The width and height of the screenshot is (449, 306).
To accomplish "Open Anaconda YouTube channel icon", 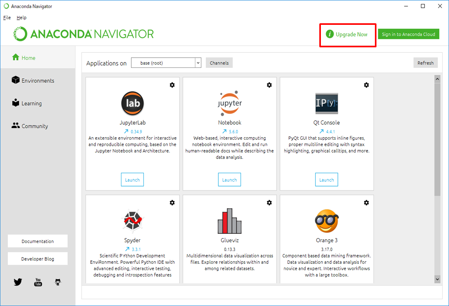I will pyautogui.click(x=38, y=282).
